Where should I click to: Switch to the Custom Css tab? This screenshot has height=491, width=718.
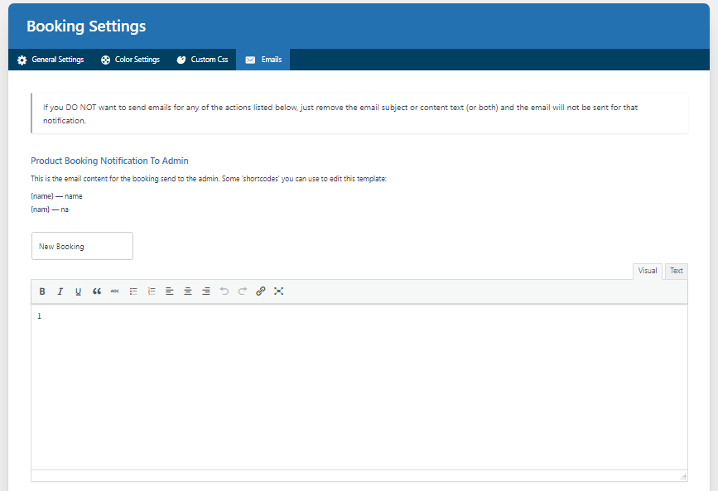202,60
